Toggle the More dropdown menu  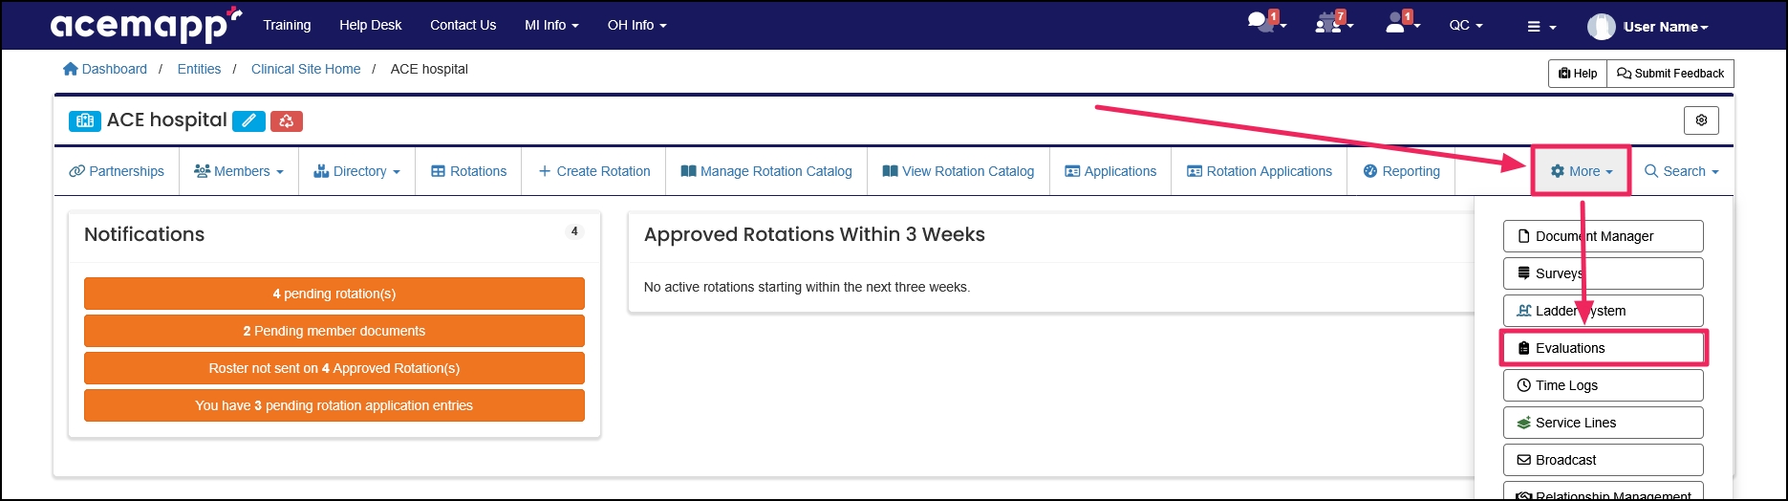[1582, 171]
